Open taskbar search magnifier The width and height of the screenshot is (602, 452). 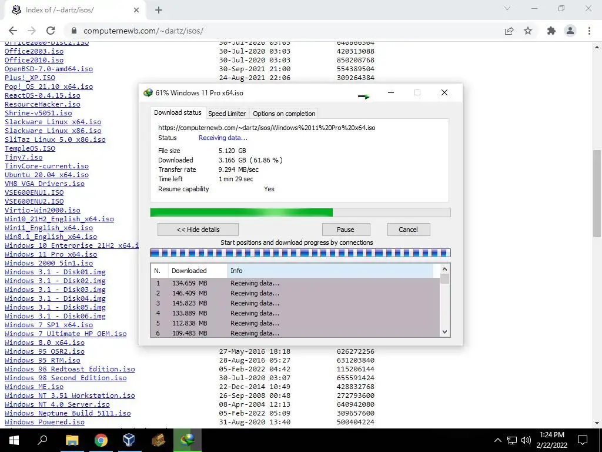(42, 440)
